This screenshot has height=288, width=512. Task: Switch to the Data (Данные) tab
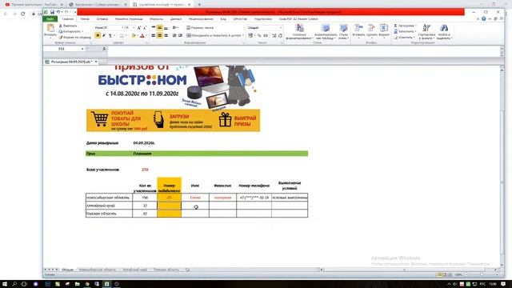(x=176, y=19)
